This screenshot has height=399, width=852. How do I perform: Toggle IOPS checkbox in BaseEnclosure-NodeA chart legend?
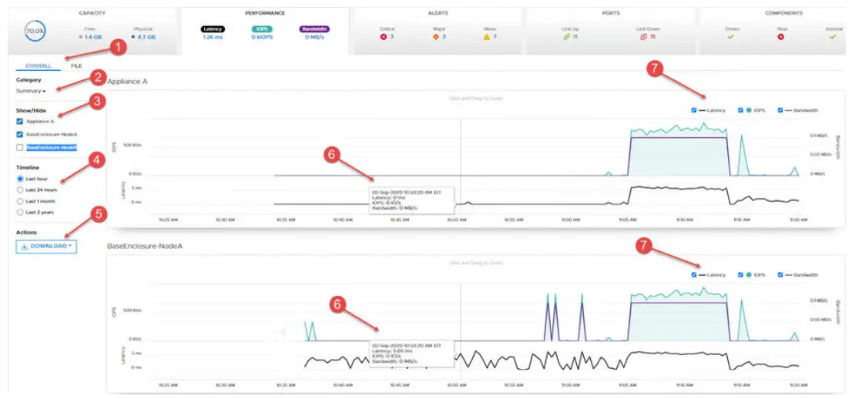[740, 275]
